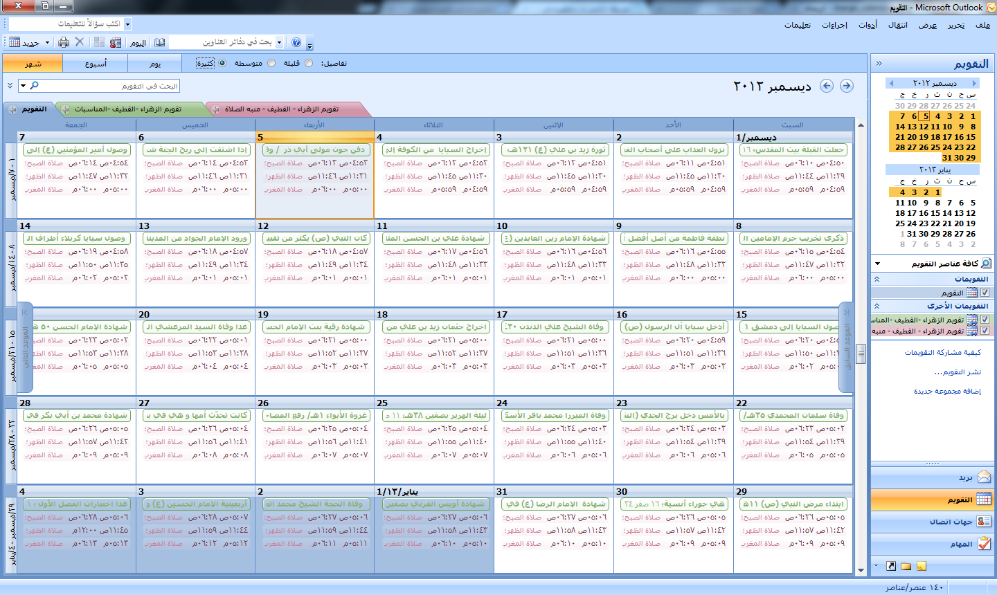Click the search icon beside كافة عناصر التقويم
The height and width of the screenshot is (595, 997).
[x=986, y=264]
